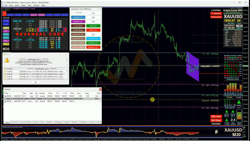250x141 pixels.
Task: Click the PENDING SELL button
Action: tap(93, 47)
